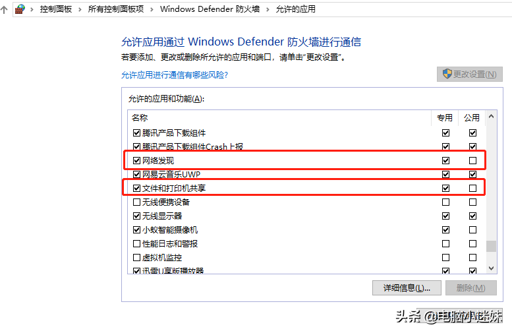512x333 pixels.
Task: Check 性能日志和警报 name checkbox
Action: coord(137,244)
